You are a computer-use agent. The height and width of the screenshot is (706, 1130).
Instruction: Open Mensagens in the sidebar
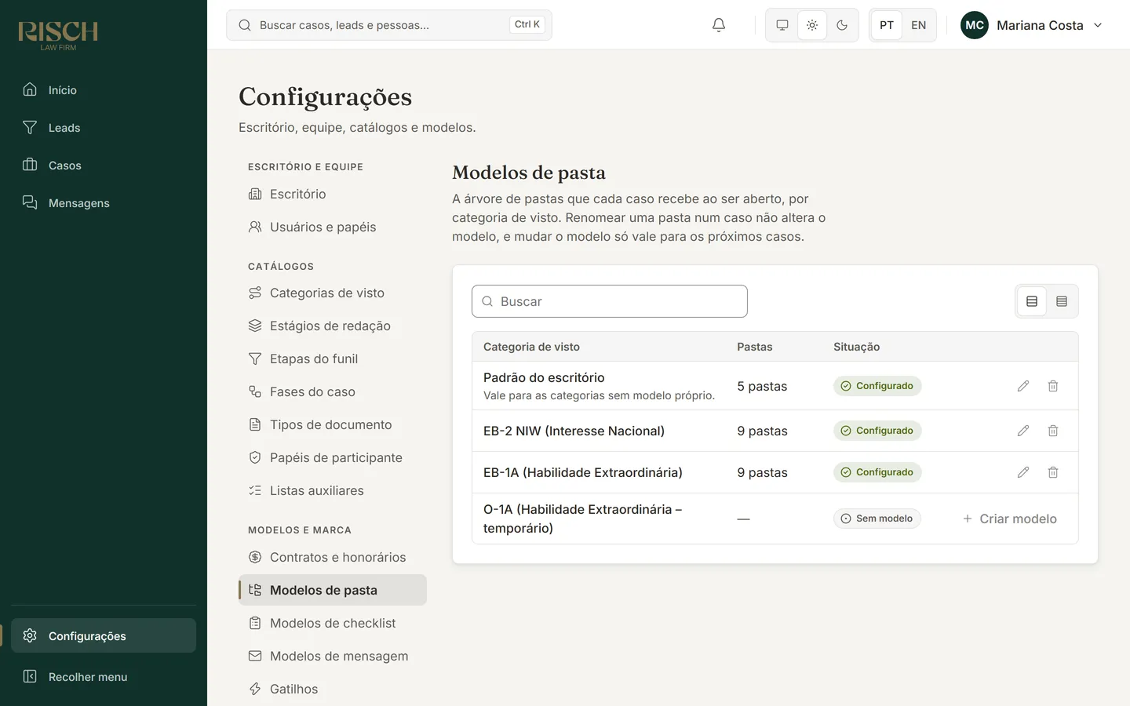(x=104, y=203)
